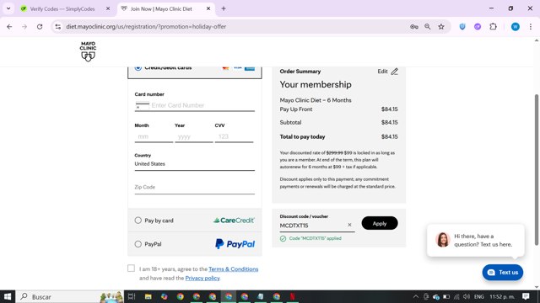Open the 'Hi there, have a question?' chat bubble
The image size is (540, 303).
[x=476, y=241]
